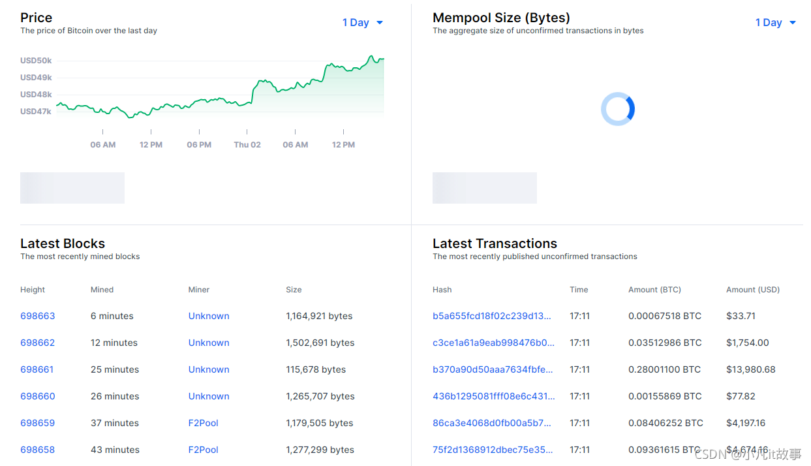Click the 12 minutes mined cell
The width and height of the screenshot is (811, 466).
(x=115, y=343)
